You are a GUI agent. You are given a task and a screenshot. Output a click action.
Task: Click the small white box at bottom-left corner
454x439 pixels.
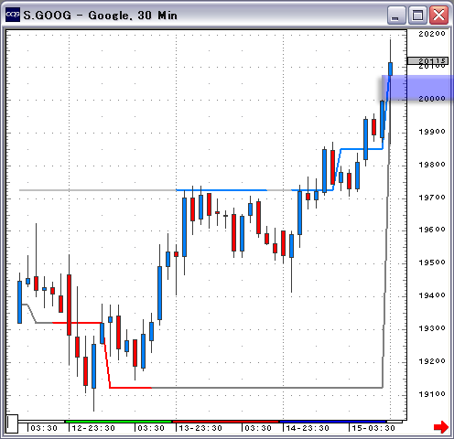[13, 423]
